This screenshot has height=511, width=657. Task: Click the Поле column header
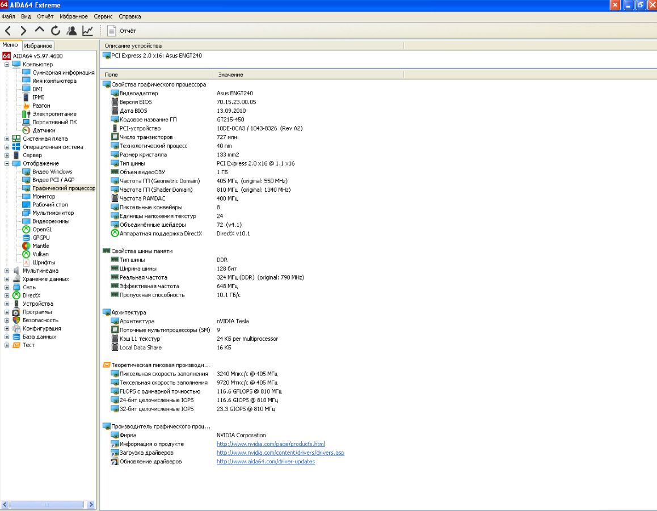point(157,74)
